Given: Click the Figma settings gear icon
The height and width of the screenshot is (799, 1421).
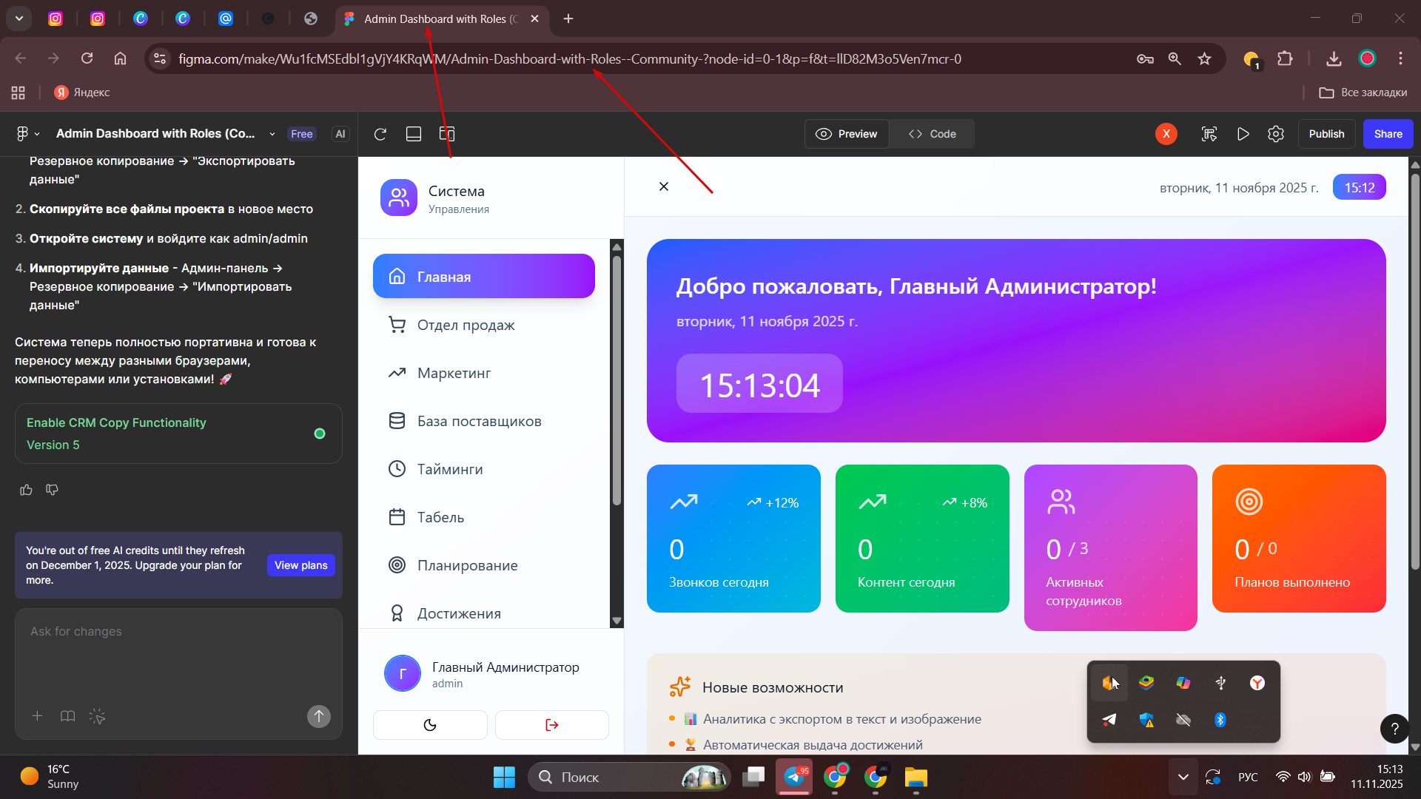Looking at the screenshot, I should 1275,134.
